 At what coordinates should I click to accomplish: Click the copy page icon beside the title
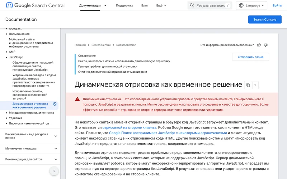click(x=248, y=85)
